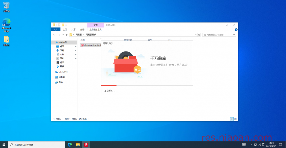Select the cloudmusicsetup file row
Viewport: 286px width, 148px height.
tap(91, 45)
